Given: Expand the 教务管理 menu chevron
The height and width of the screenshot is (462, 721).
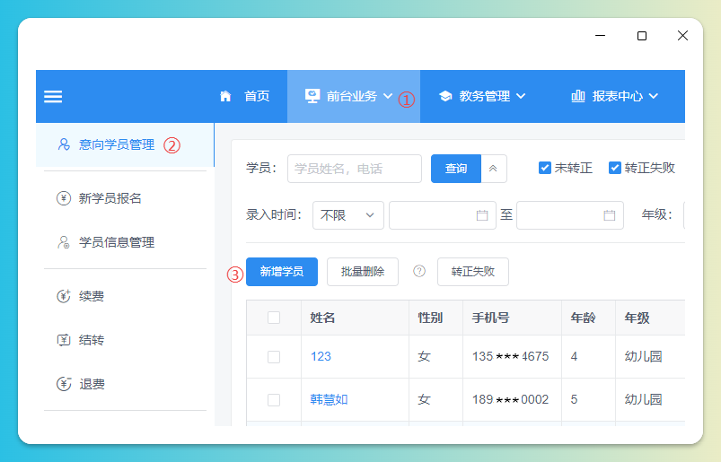Looking at the screenshot, I should pos(521,96).
